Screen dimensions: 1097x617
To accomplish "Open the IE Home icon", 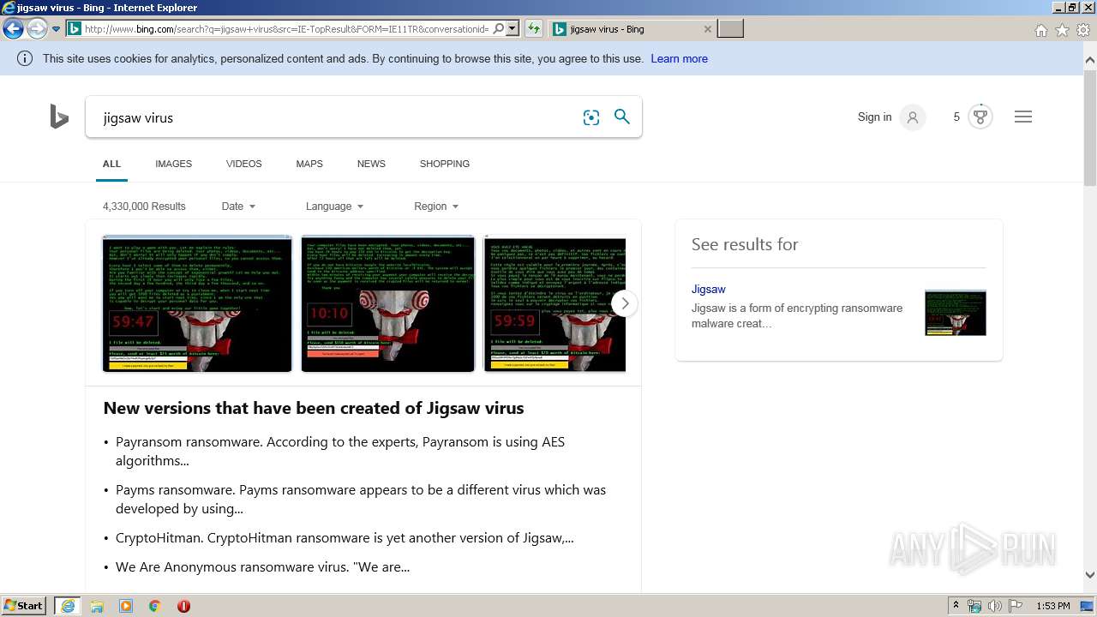I will tap(1040, 30).
